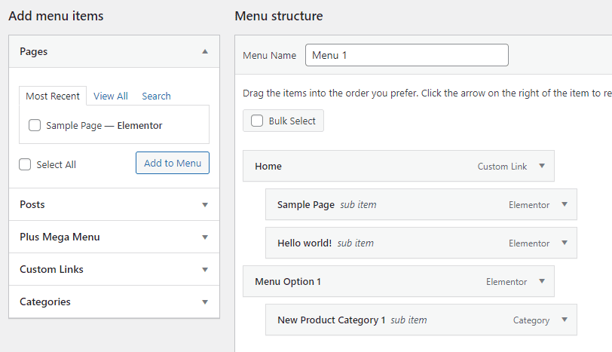Image resolution: width=612 pixels, height=352 pixels.
Task: Expand New Product Category 1 dropdown arrow
Action: point(565,320)
